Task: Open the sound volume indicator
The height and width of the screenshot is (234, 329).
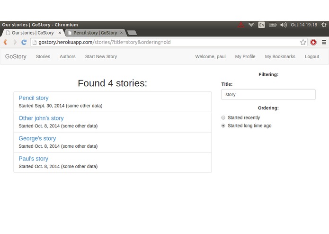Action: (x=284, y=25)
